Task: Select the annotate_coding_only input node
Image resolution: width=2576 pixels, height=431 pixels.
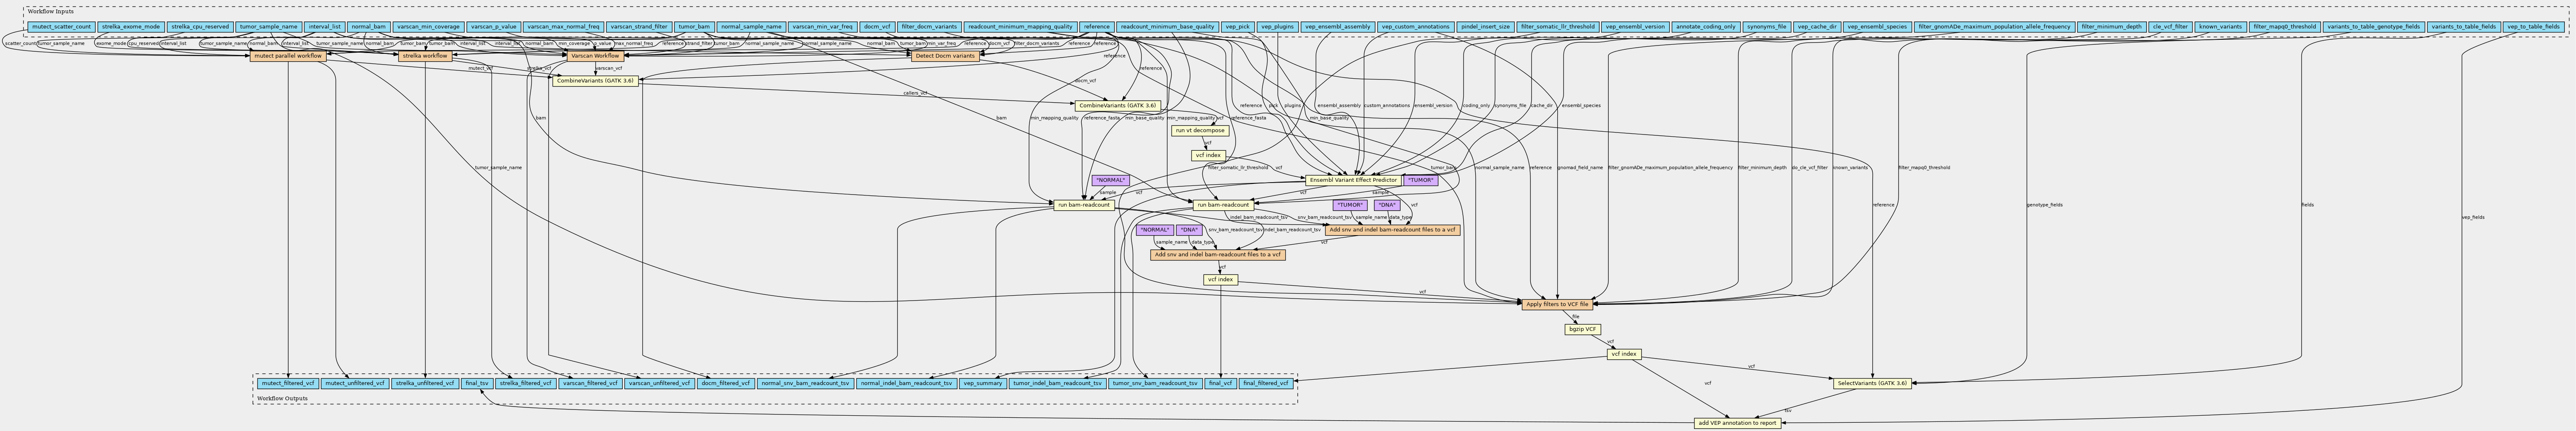Action: pyautogui.click(x=1706, y=27)
